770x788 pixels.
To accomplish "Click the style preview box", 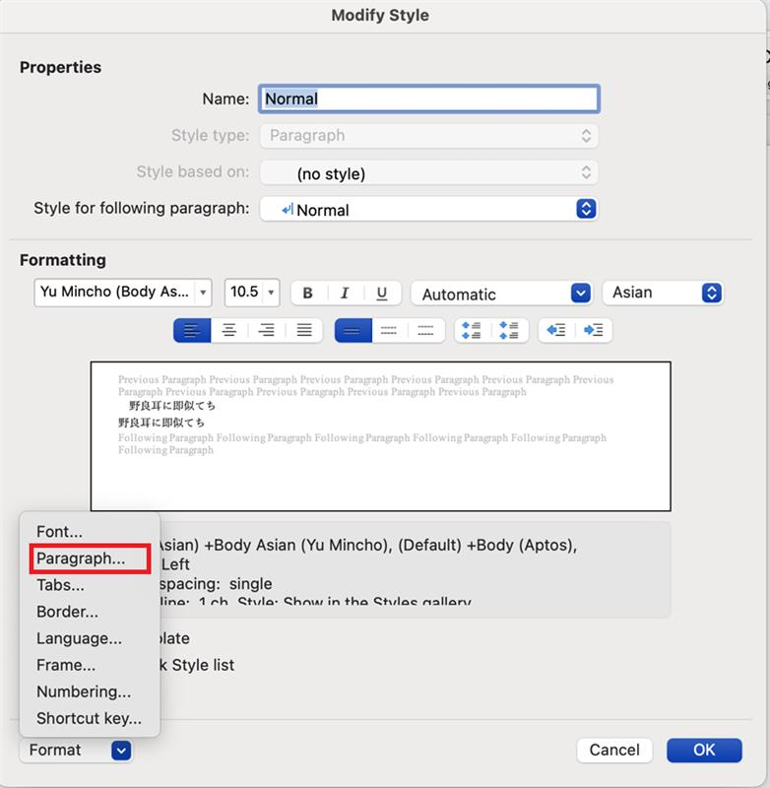I will pos(381,436).
